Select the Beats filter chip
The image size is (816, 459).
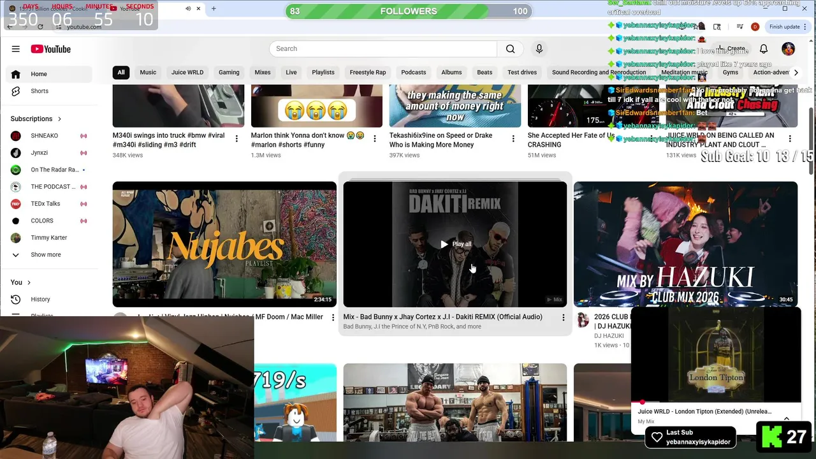[x=484, y=73]
